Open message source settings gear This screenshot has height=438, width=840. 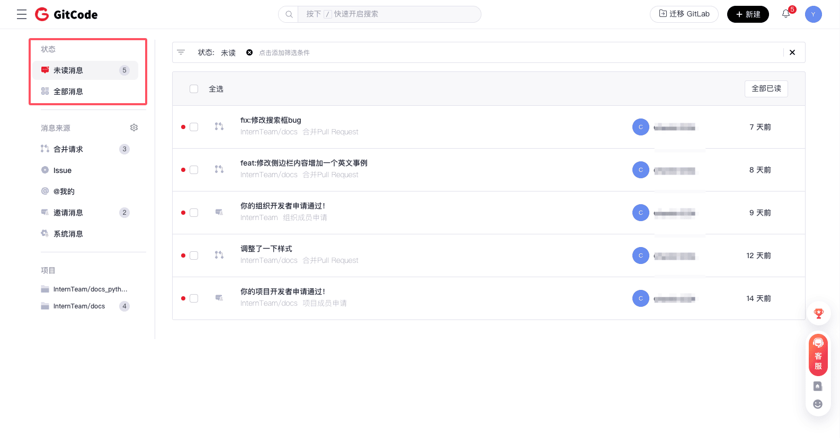[x=134, y=127]
